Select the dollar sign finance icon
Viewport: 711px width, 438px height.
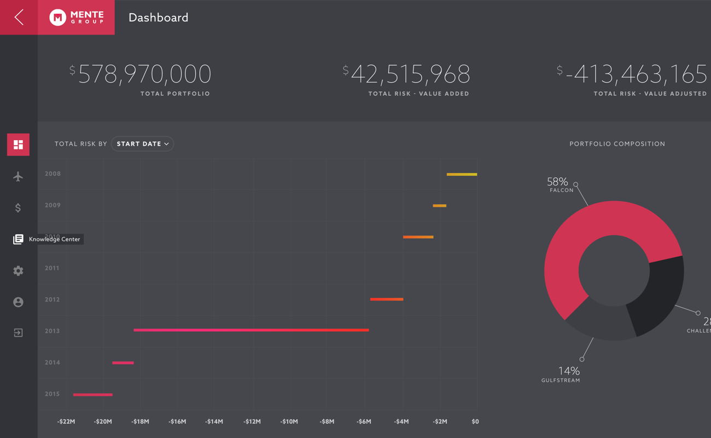18,208
